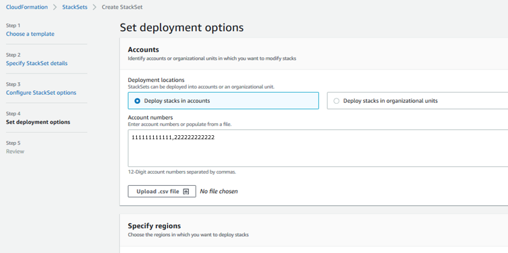
Task: Click the 'Choose the regions' description text
Action: coord(188,235)
